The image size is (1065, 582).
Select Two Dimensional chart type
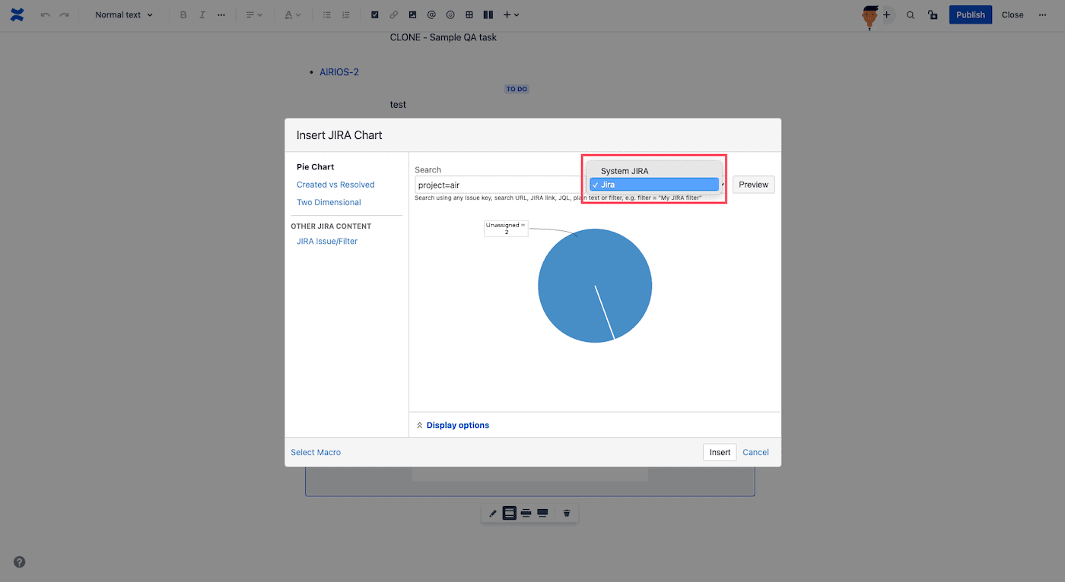328,202
